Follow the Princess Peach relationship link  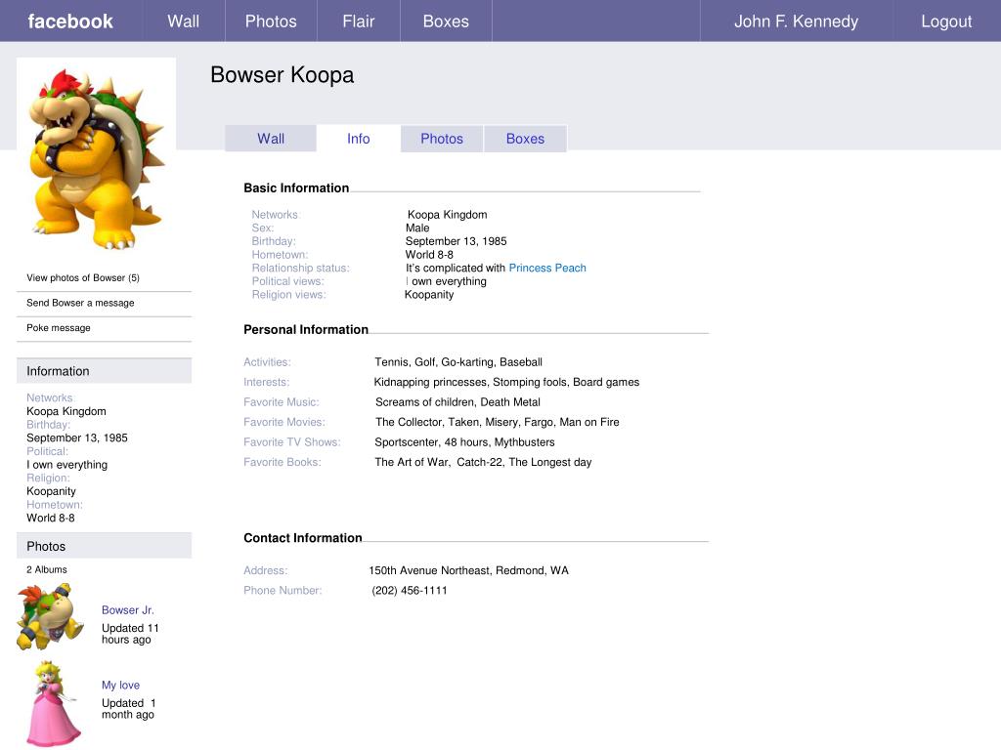click(547, 268)
